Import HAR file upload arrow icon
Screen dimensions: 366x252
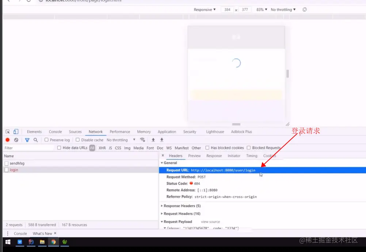coord(153,140)
